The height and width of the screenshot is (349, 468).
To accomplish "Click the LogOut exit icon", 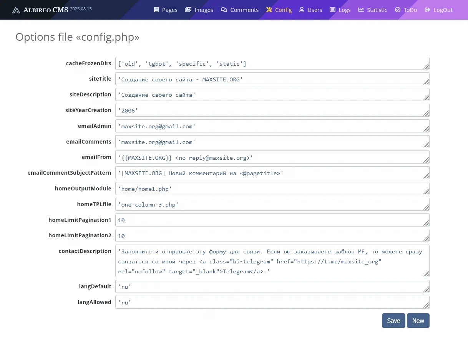I will point(427,10).
